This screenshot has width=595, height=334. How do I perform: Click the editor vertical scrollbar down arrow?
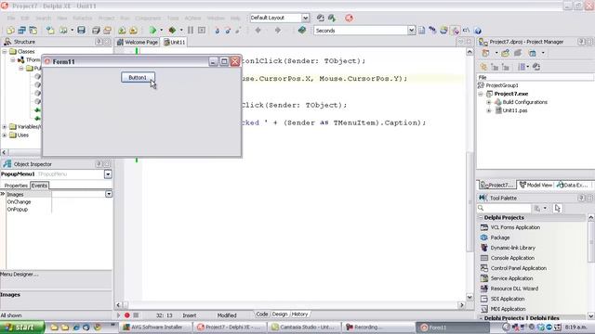coord(469,298)
